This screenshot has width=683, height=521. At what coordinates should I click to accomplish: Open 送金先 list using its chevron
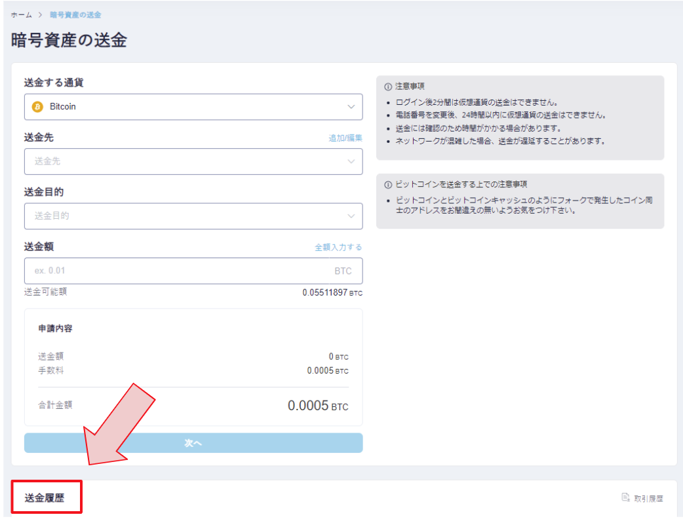351,161
